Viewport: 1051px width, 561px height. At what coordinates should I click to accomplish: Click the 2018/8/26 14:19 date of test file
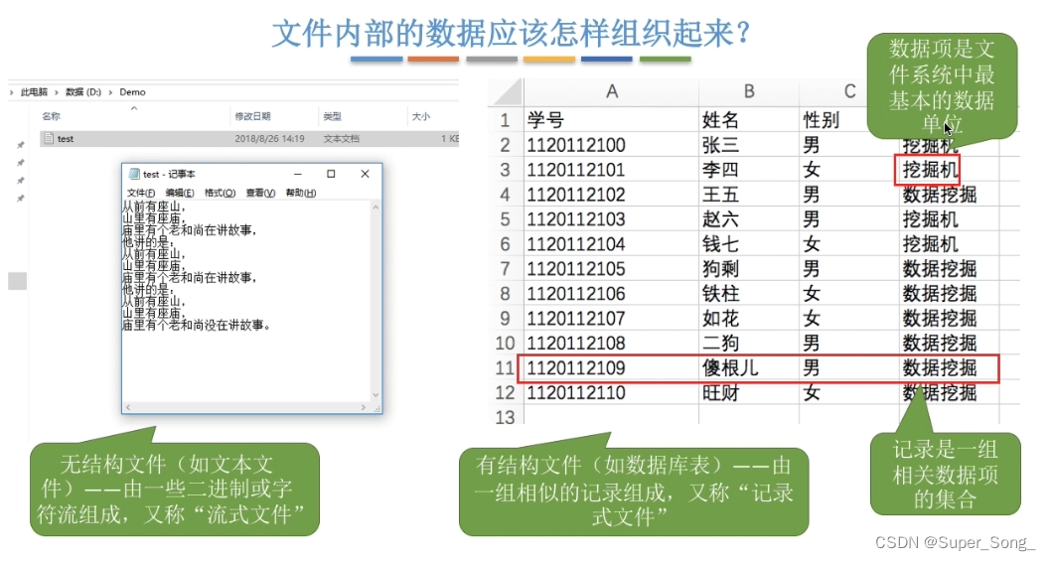tap(269, 139)
